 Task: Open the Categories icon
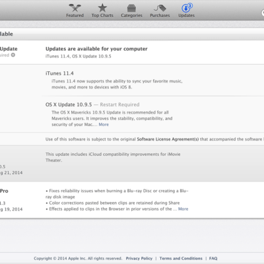(x=131, y=8)
